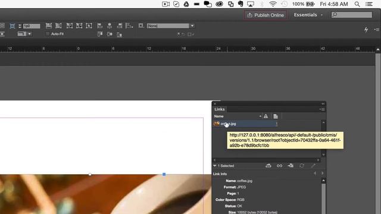The image size is (381, 214).
Task: Click icon left of the None style field
Action: (x=141, y=26)
